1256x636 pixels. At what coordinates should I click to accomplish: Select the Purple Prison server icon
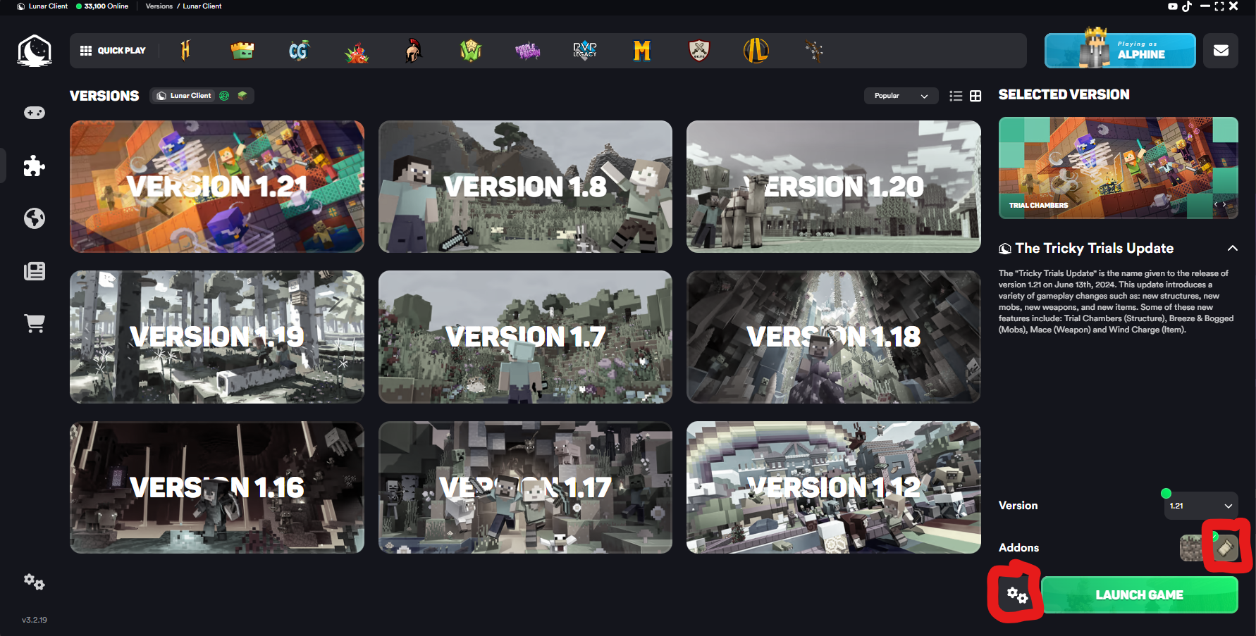[x=528, y=51]
